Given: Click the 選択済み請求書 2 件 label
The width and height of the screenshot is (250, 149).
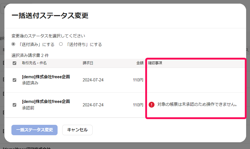Looking at the screenshot, I should click(x=30, y=55).
